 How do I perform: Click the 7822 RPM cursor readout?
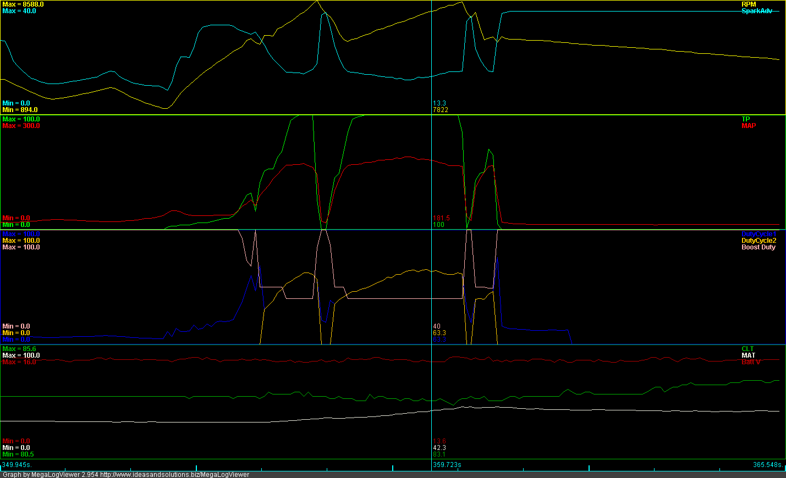tap(441, 110)
